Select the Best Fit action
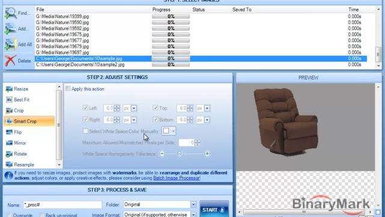 [29, 100]
